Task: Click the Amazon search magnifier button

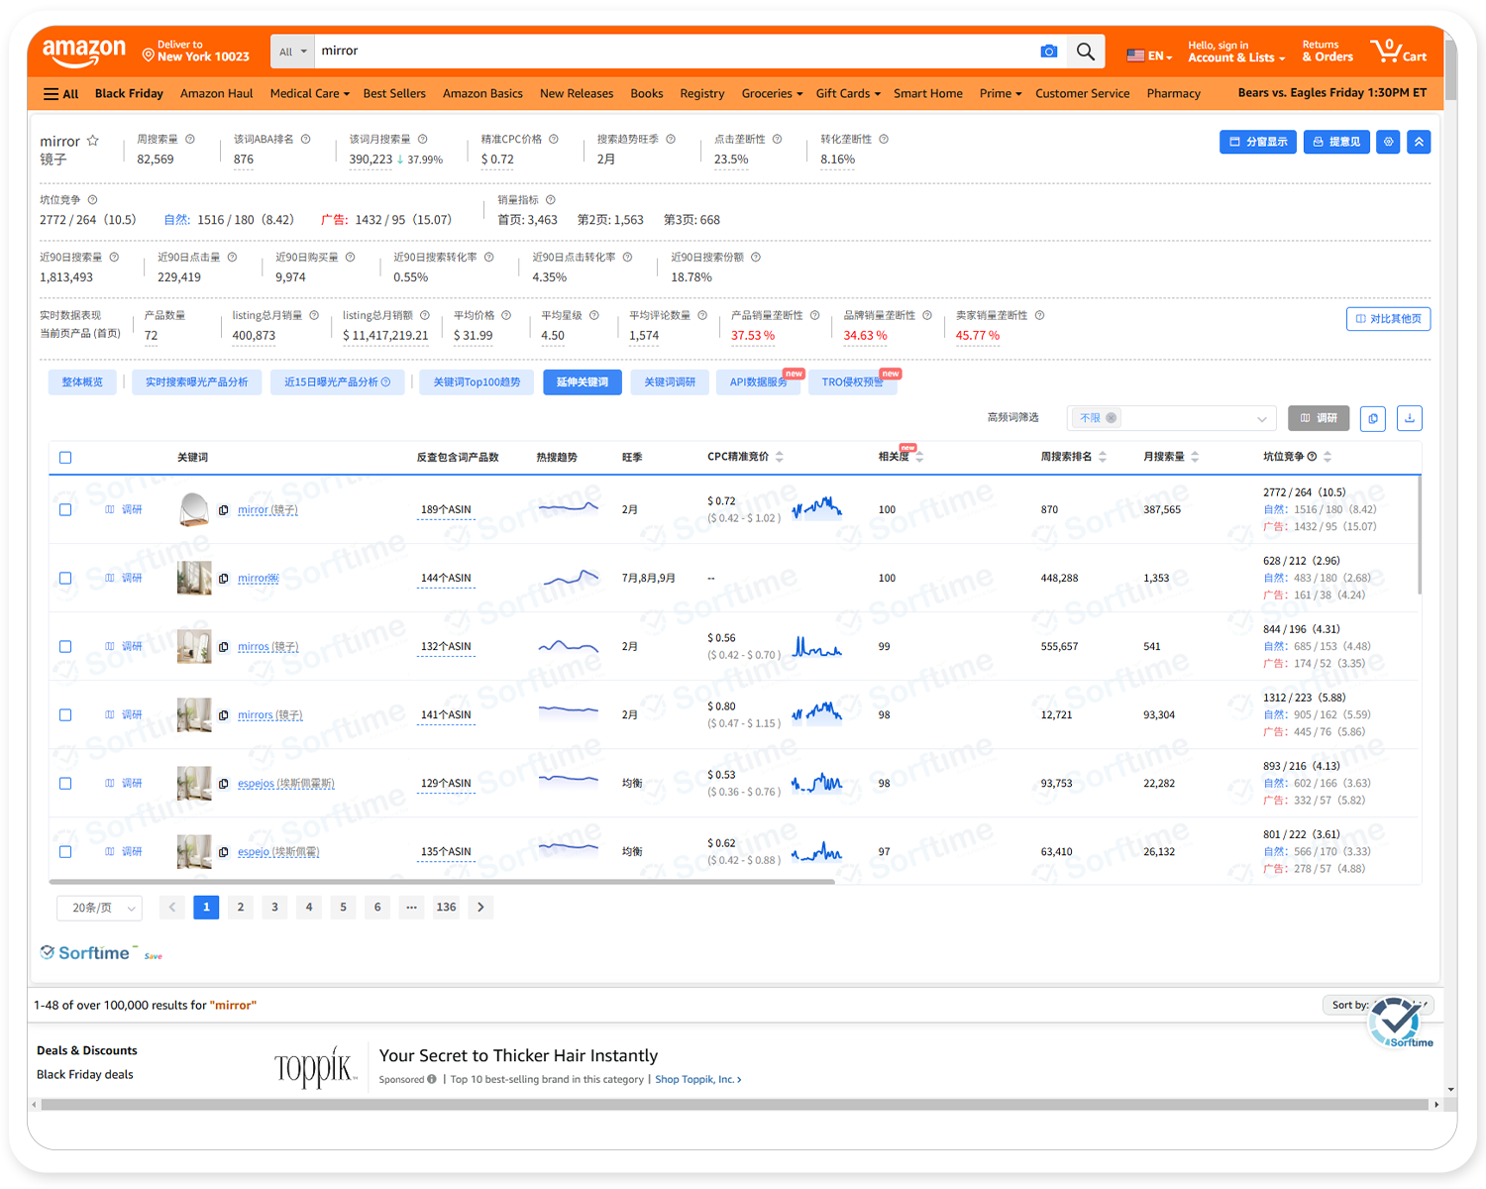Action: coord(1085,52)
